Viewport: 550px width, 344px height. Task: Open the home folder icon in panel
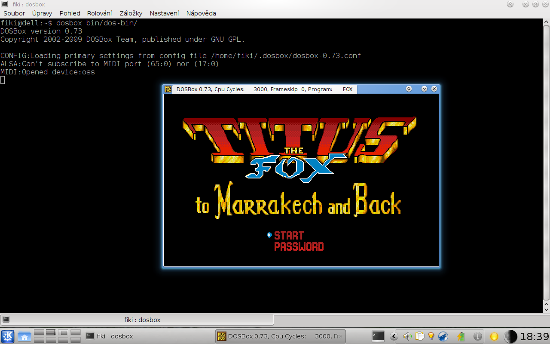tap(24, 336)
